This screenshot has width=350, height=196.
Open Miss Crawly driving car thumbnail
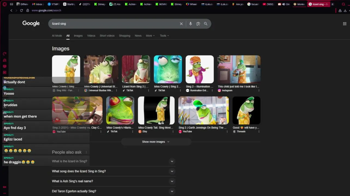77,110
